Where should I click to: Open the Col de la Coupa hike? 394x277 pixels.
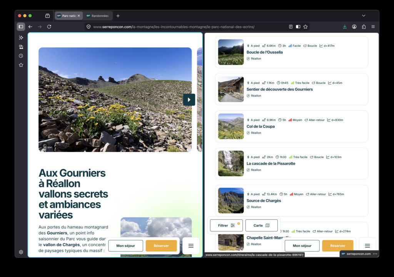(x=260, y=126)
